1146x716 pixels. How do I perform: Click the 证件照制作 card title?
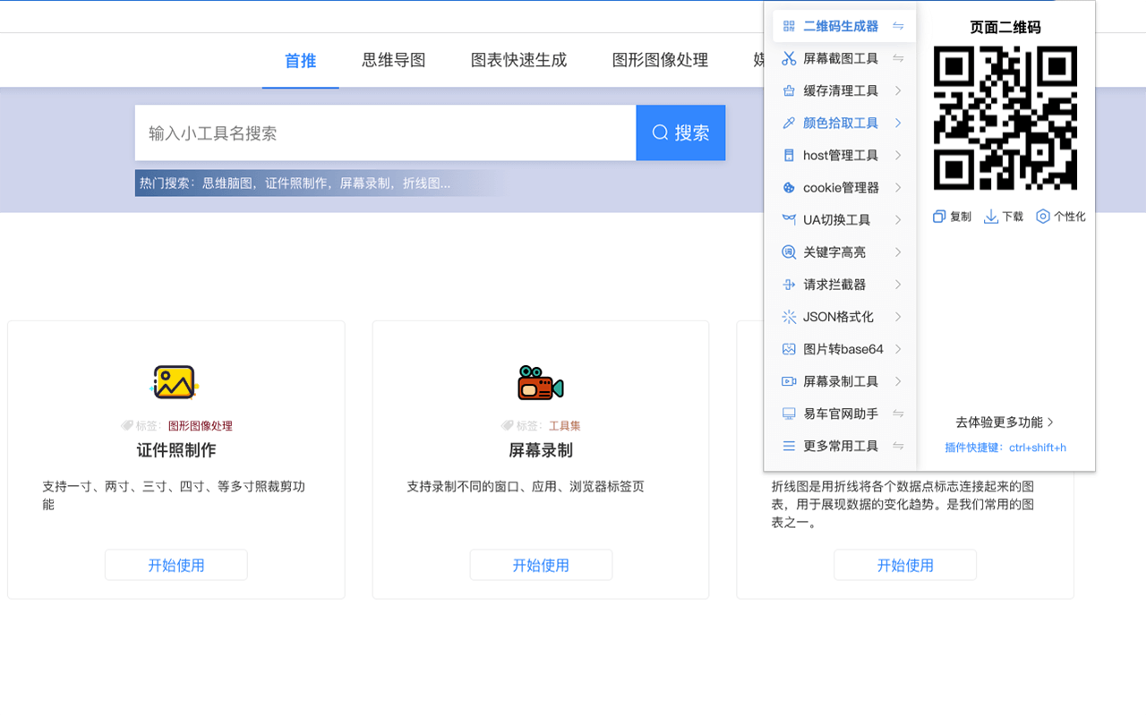click(x=176, y=450)
